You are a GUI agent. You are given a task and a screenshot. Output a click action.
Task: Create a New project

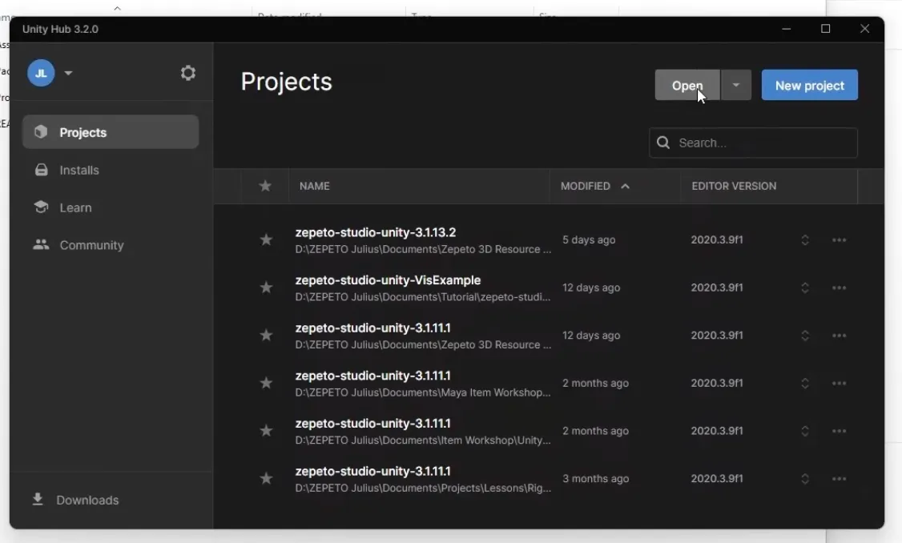809,85
